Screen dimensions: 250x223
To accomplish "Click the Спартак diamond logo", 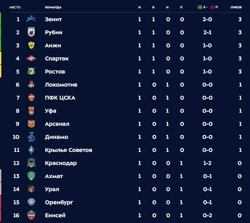I will point(31,59).
